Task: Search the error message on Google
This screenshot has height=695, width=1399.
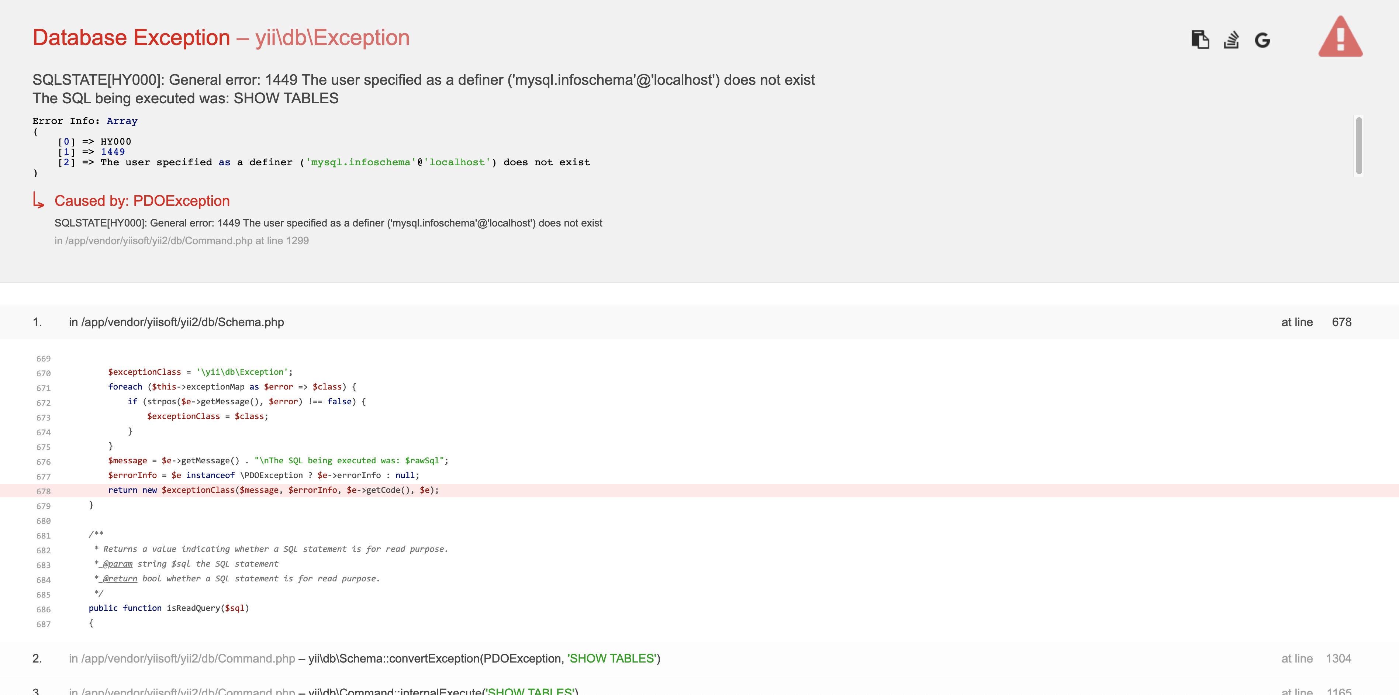Action: pyautogui.click(x=1263, y=39)
